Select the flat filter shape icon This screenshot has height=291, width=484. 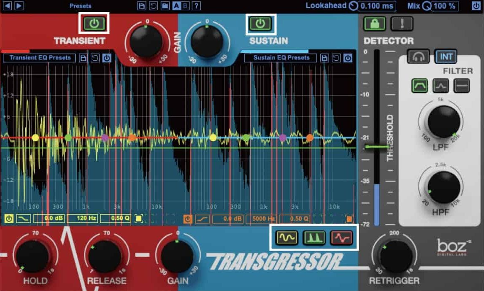(462, 86)
